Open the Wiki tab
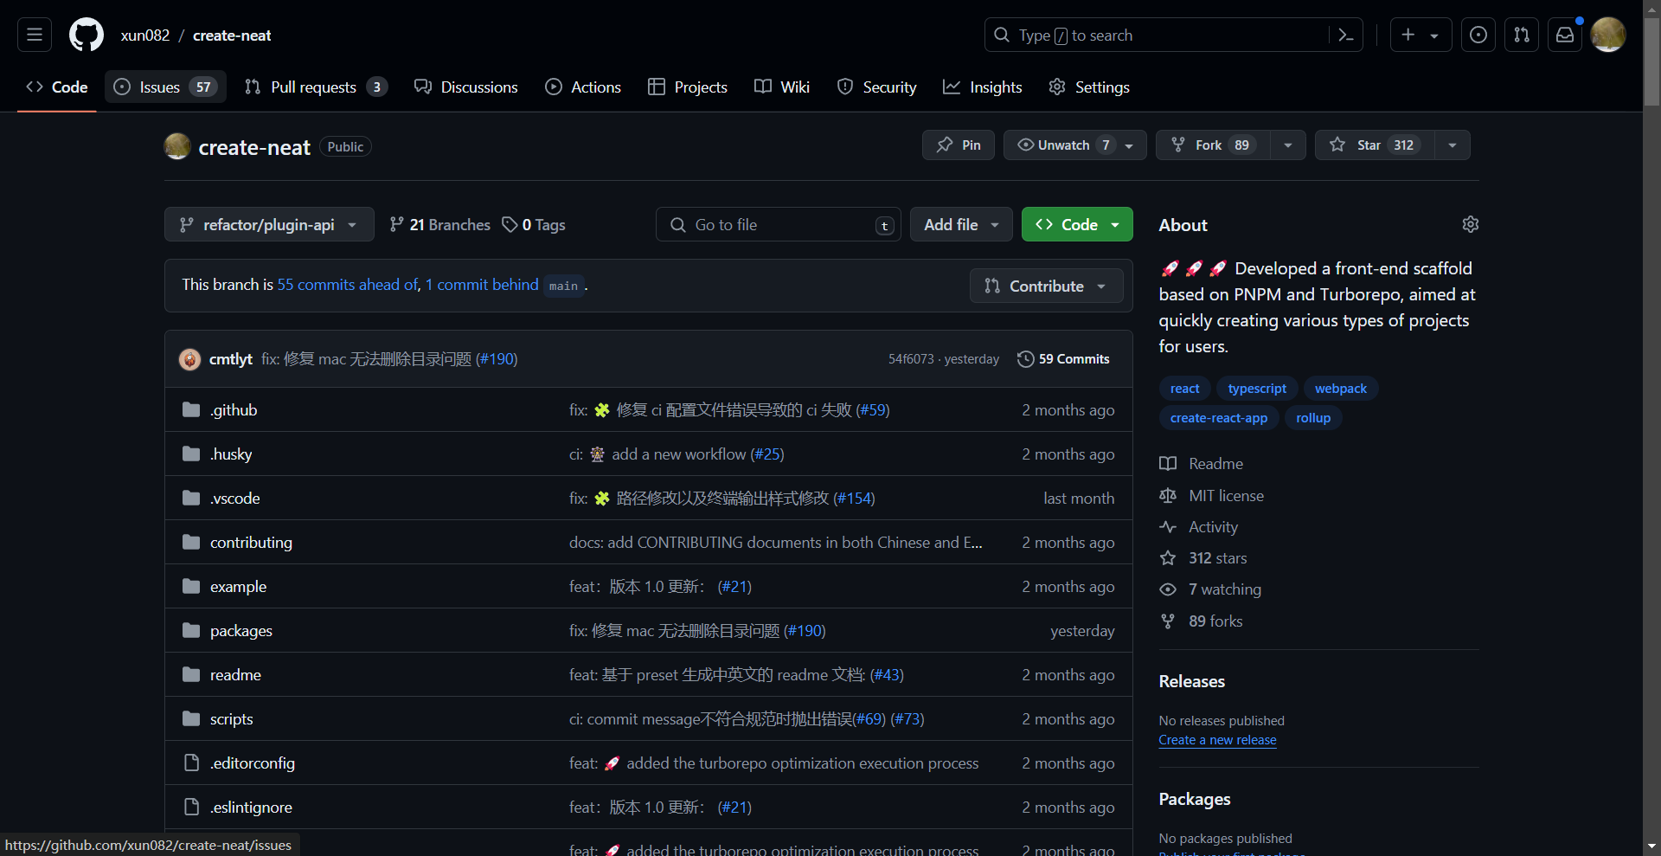1661x856 pixels. click(782, 87)
